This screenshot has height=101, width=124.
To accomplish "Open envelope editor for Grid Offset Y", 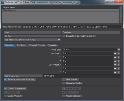I will tap(119, 68).
